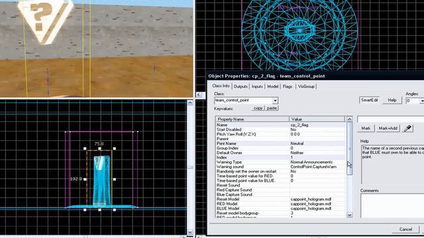Select the Parent property row
This screenshot has width=424, height=238.
pos(280,139)
